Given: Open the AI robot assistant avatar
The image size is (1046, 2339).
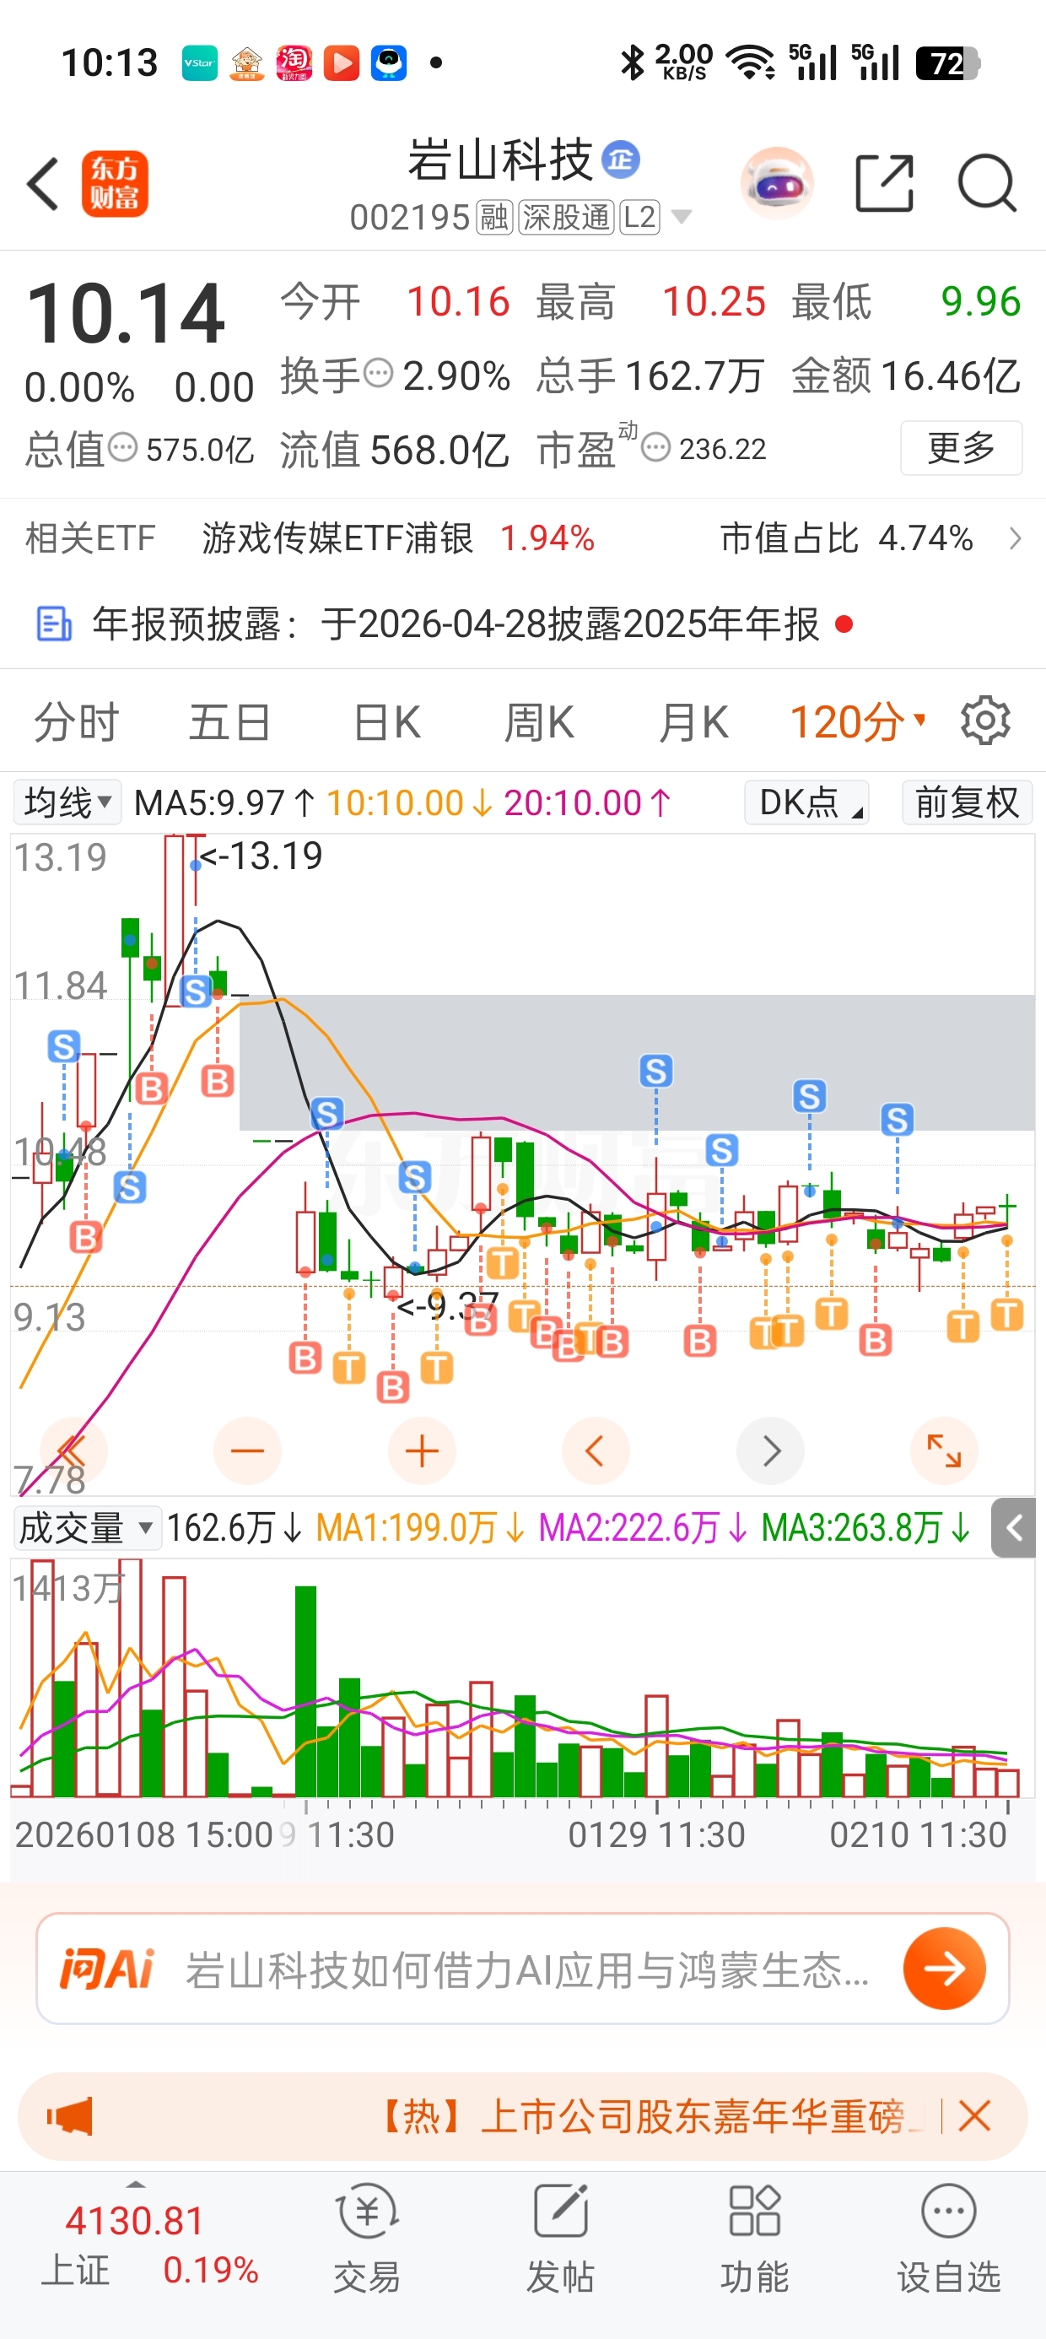Looking at the screenshot, I should coord(777,183).
